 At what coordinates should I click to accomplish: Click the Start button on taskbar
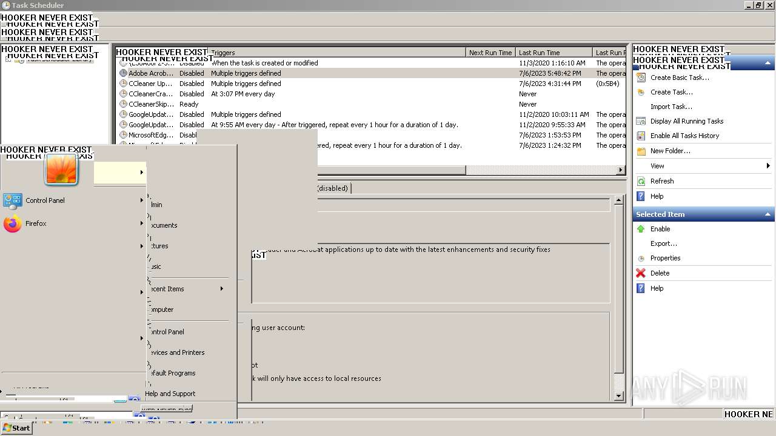(x=16, y=428)
